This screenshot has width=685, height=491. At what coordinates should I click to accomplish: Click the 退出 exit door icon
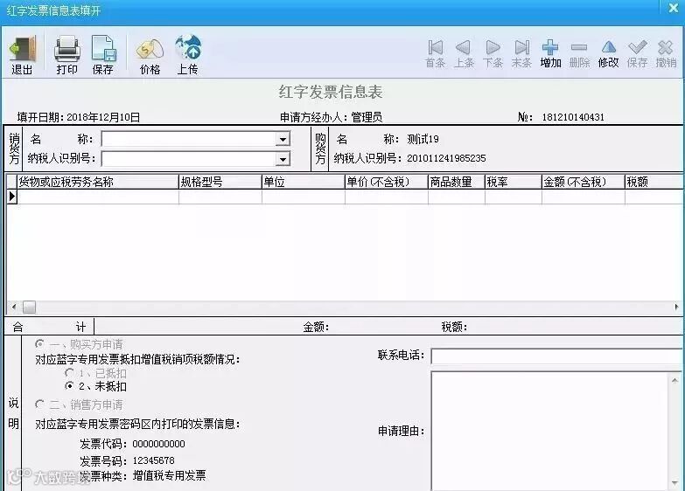(22, 49)
